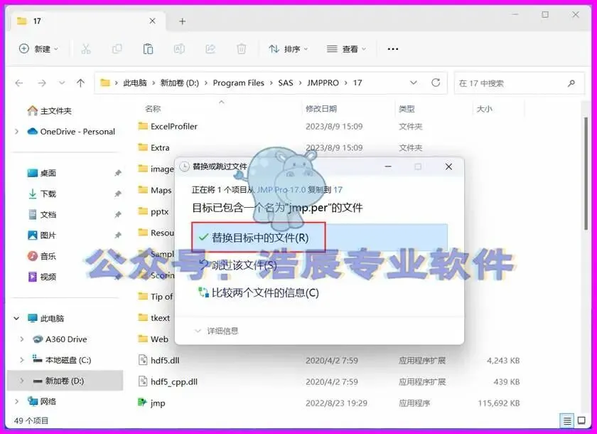Screen dimensions: 597x434
Task: Open 视频 videos in sidebar
Action: [42, 277]
